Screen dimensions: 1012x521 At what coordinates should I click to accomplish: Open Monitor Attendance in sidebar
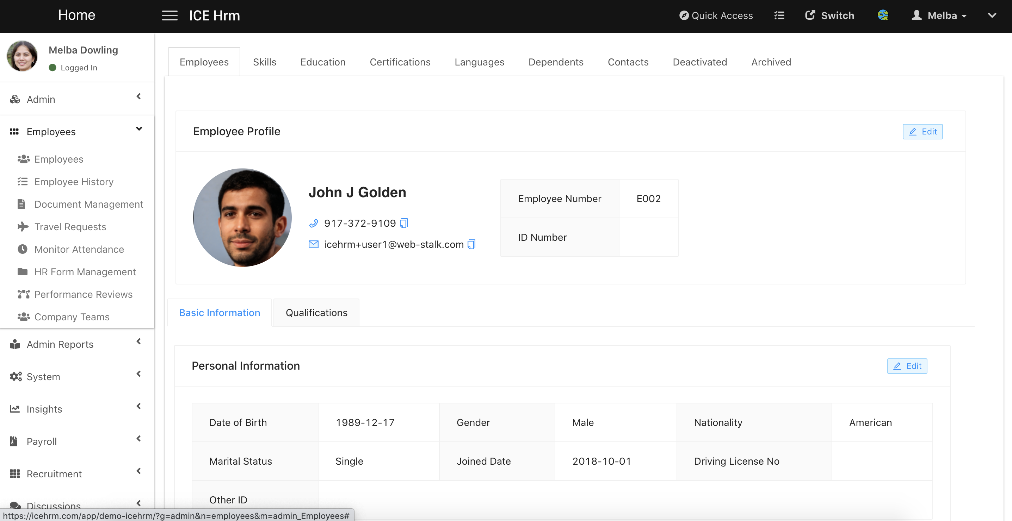[x=79, y=249]
